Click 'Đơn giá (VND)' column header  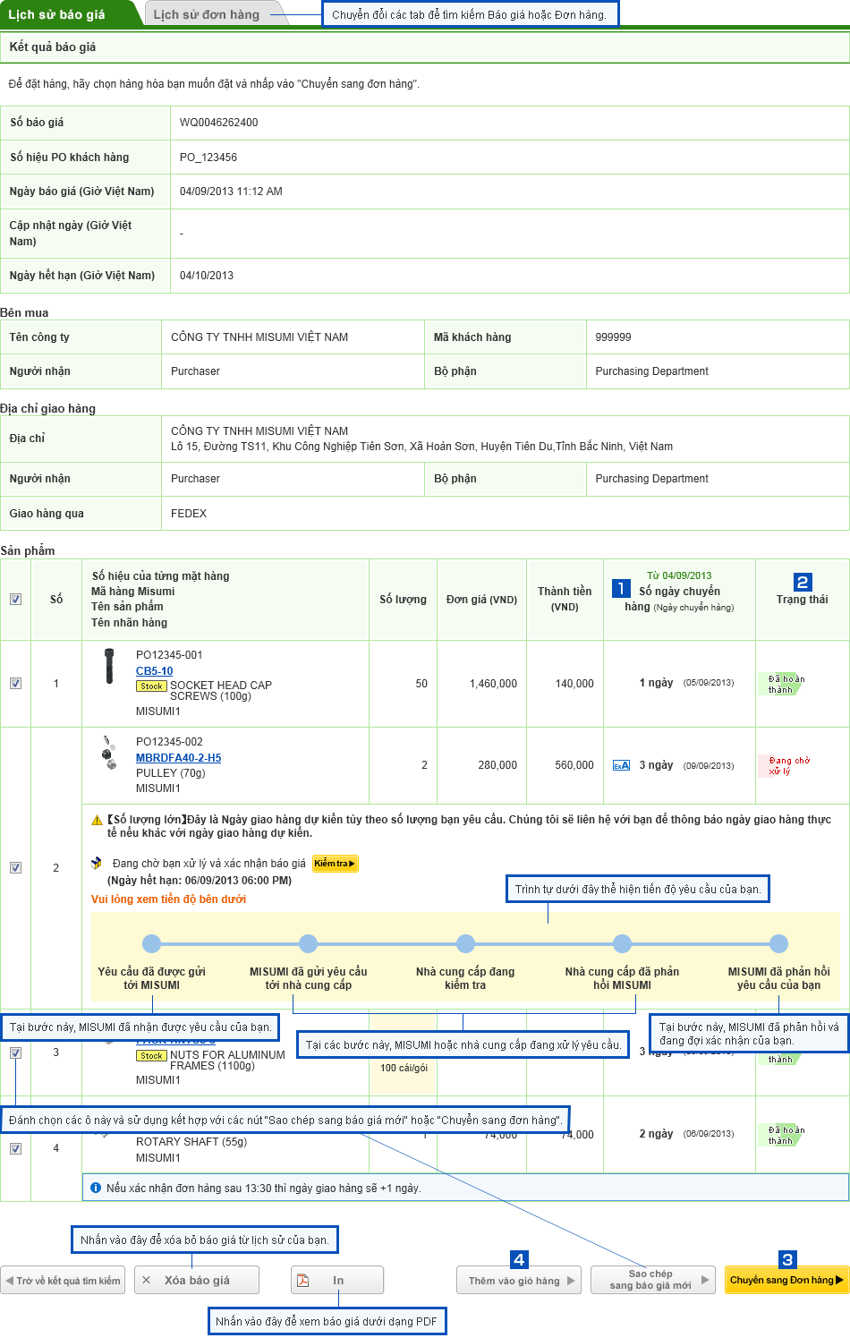(482, 600)
